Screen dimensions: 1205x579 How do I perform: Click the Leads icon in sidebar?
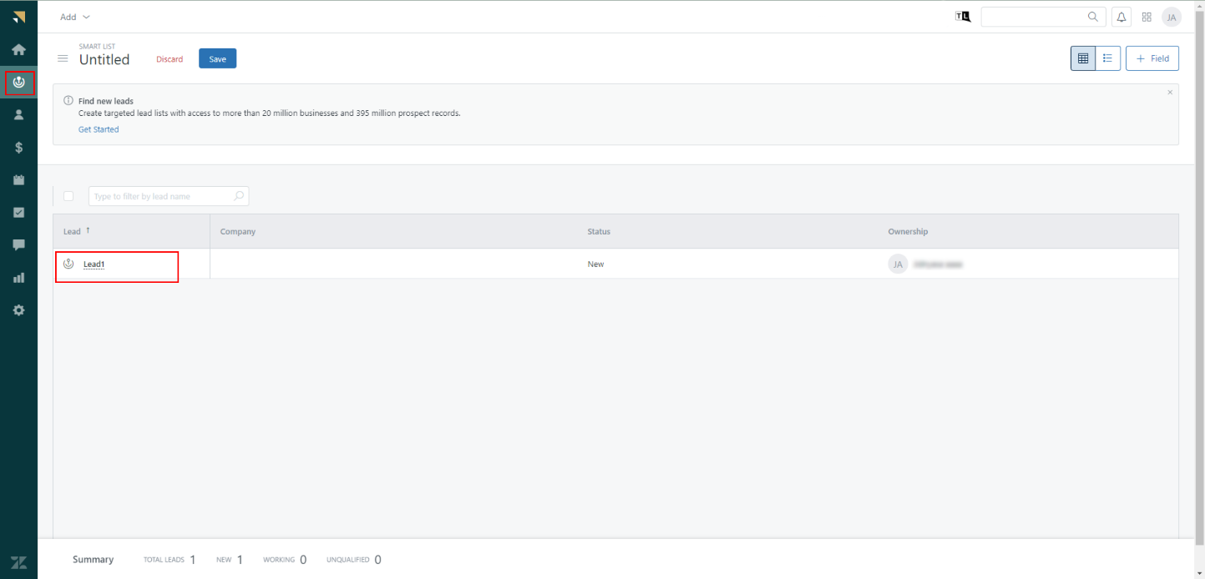(x=19, y=83)
